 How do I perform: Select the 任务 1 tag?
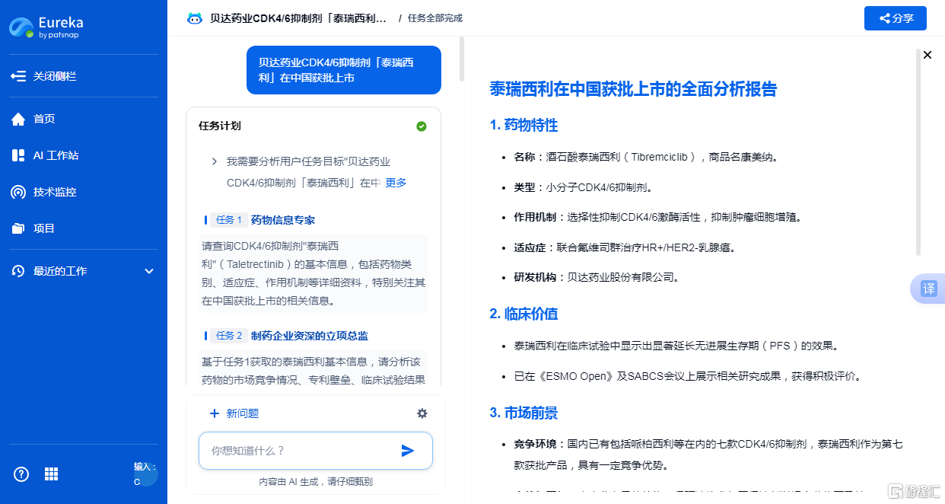pos(228,220)
